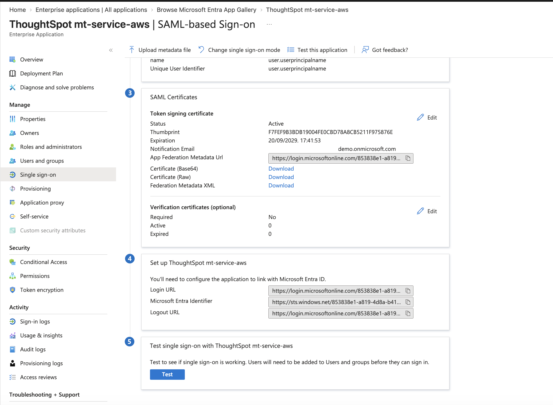Click the Expiration date 20/09/2029, 17:41:53

coord(294,140)
